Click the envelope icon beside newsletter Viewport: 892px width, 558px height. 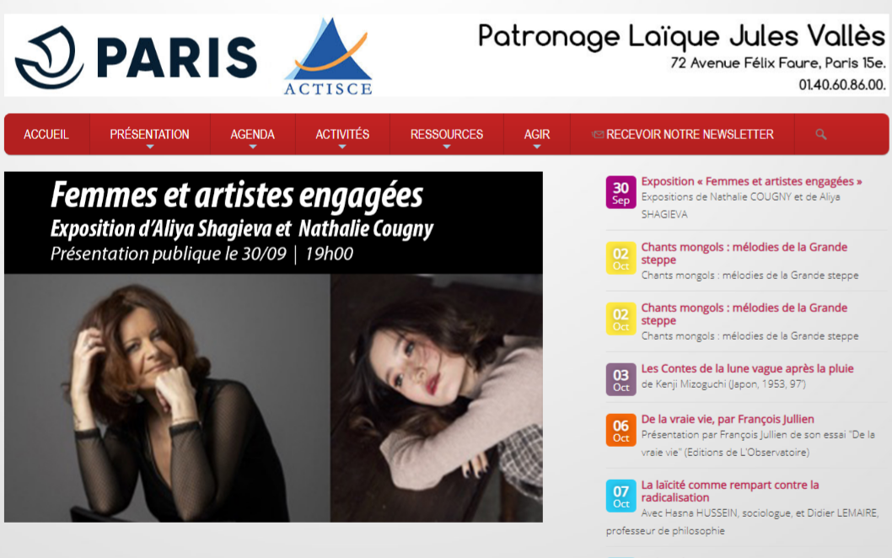tap(597, 135)
